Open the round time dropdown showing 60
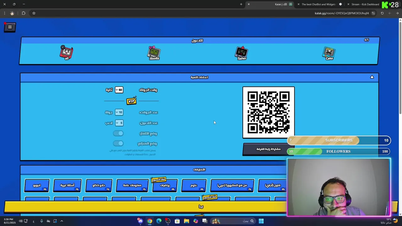The width and height of the screenshot is (402, 226). 119,90
